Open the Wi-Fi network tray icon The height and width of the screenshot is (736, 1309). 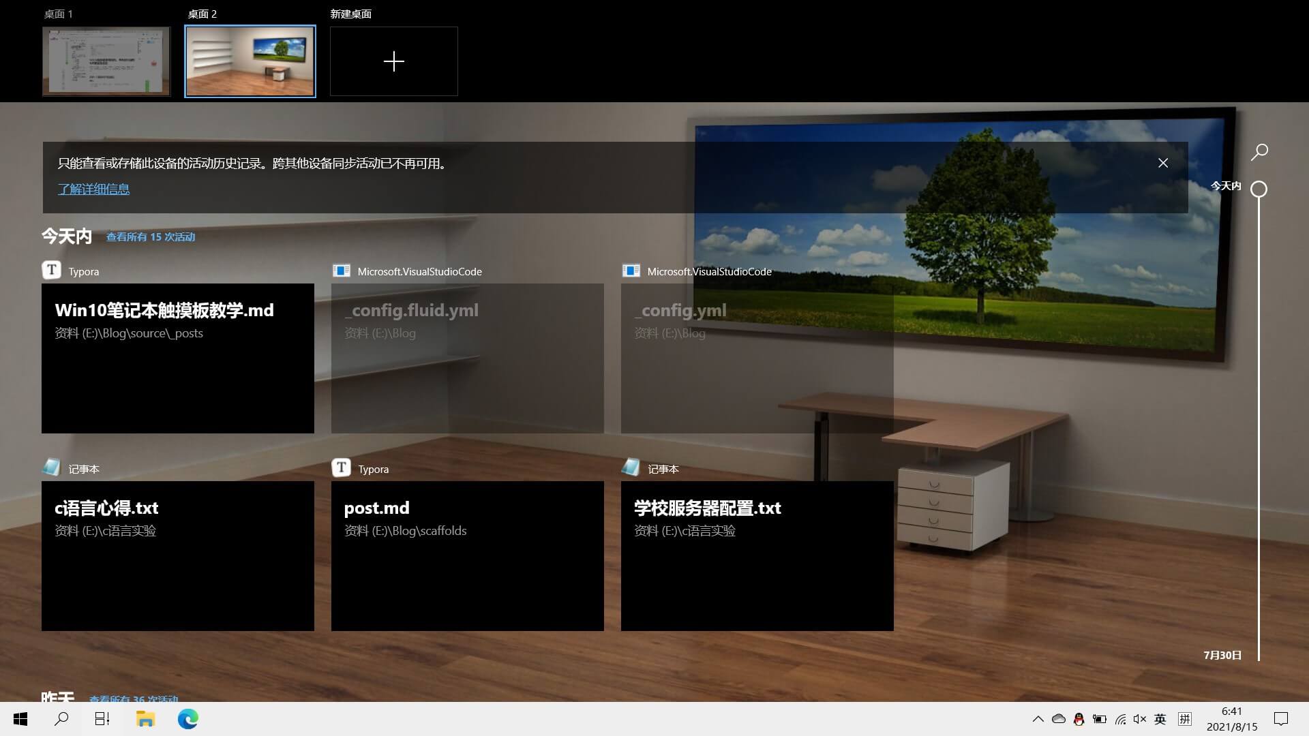click(1120, 719)
